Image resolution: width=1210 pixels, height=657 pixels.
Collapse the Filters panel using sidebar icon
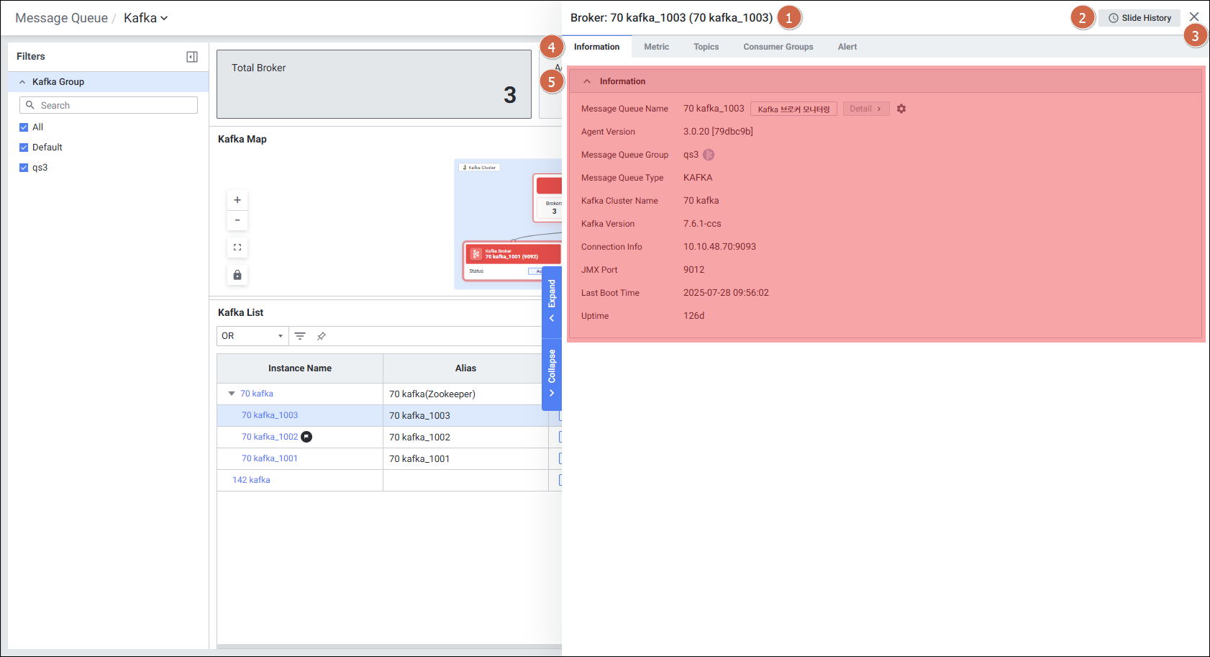192,57
